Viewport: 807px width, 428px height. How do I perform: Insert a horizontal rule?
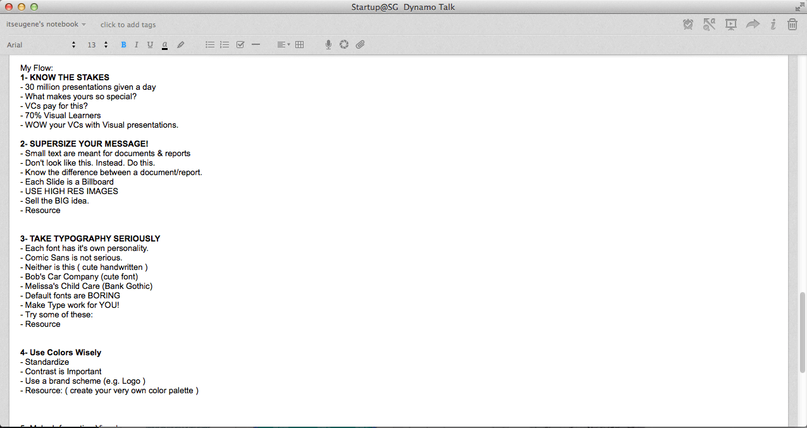click(256, 45)
